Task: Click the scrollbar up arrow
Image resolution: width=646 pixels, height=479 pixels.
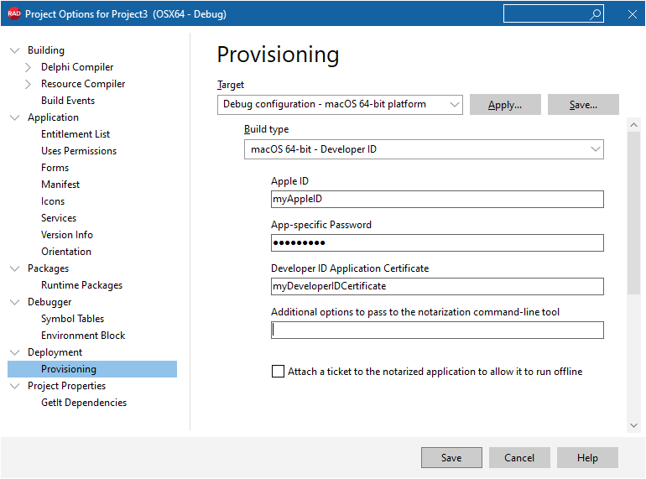Action: (634, 125)
